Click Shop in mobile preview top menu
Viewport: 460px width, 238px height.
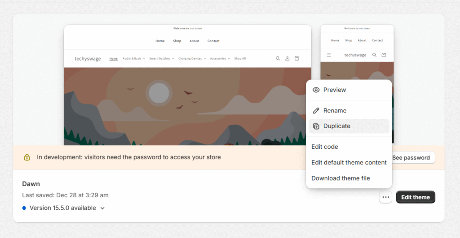[349, 40]
